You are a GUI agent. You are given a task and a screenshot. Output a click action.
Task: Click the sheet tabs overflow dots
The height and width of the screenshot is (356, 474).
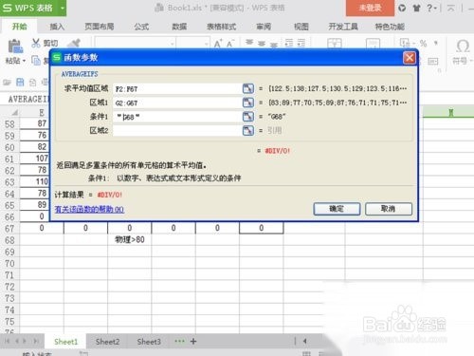click(x=179, y=341)
